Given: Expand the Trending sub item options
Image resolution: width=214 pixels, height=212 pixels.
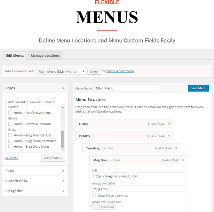Looking at the screenshot, I should 176,148.
